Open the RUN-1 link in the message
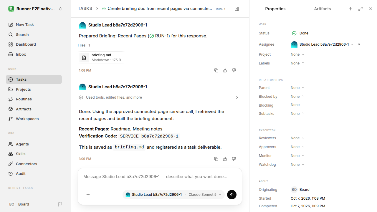The image size is (377, 212). coord(162,36)
